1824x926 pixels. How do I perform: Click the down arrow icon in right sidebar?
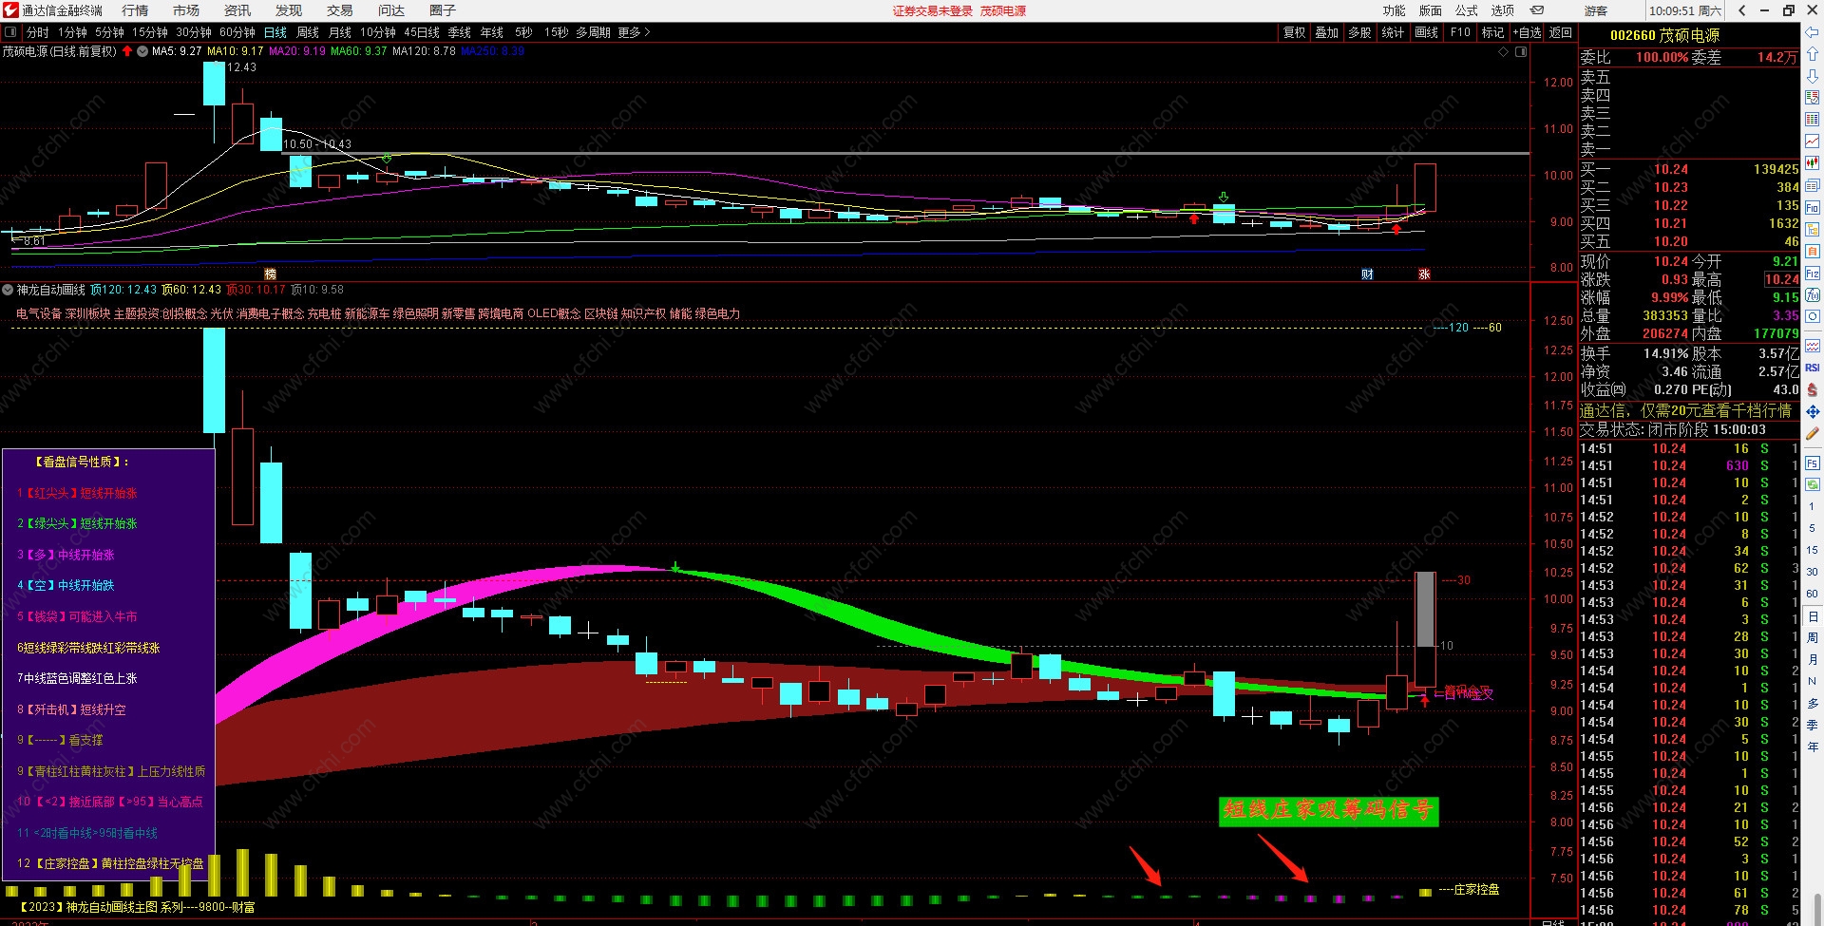(1813, 75)
